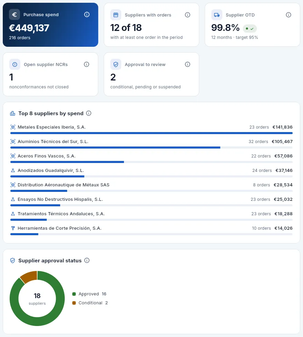The image size is (303, 337).
Task: Click the €141,836 spend amount
Action: (283, 127)
